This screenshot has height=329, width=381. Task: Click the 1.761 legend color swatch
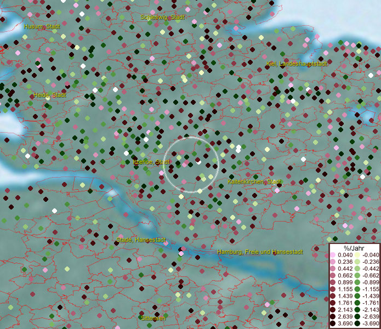(333, 303)
